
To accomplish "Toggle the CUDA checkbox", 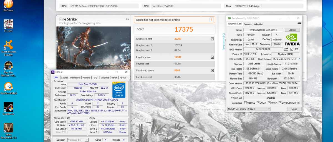I will click(x=258, y=103).
